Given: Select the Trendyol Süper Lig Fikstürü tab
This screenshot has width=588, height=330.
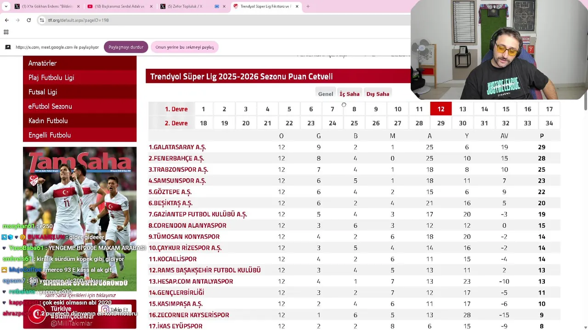Looking at the screenshot, I should tap(266, 6).
